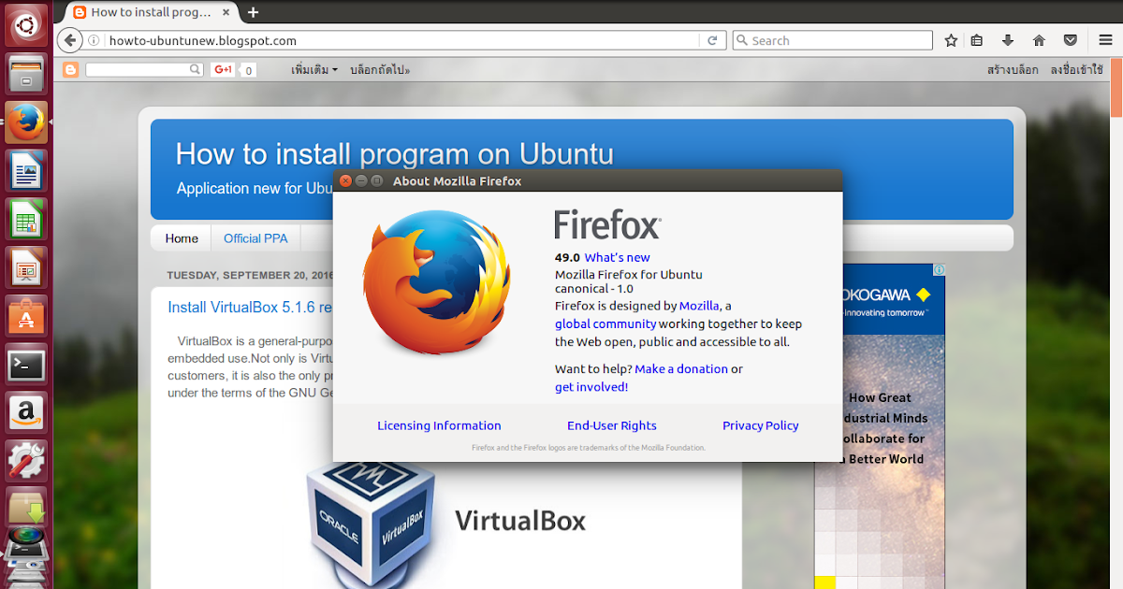Screen dimensions: 1123x589
Task: Select the Official PPA tab
Action: click(x=255, y=237)
